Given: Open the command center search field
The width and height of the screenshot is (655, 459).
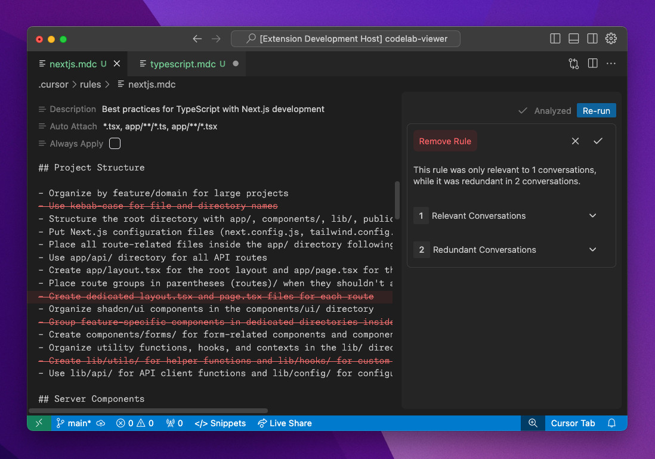Looking at the screenshot, I should [345, 39].
